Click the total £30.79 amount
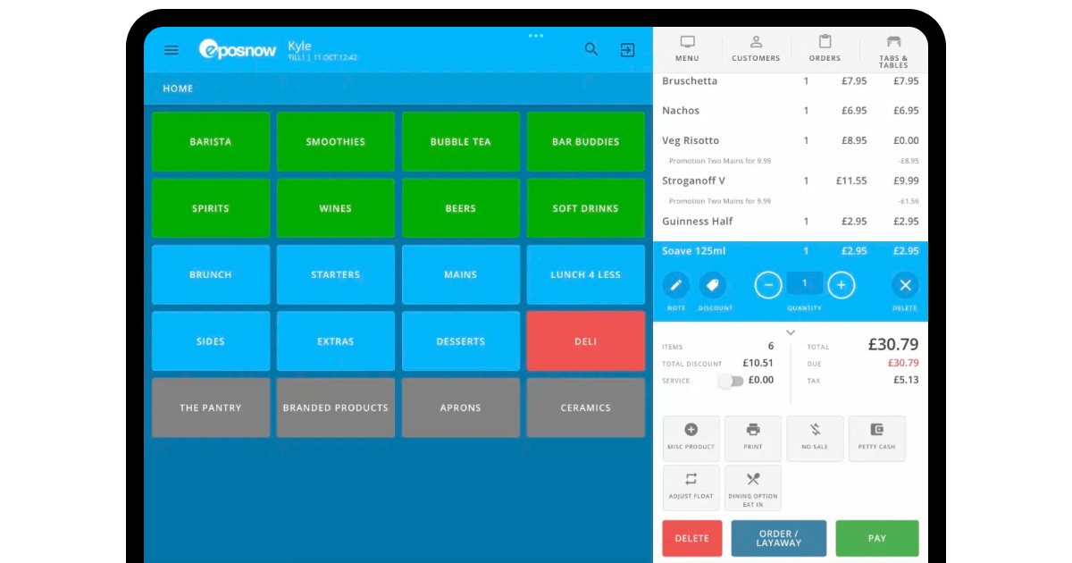The image size is (1072, 563). [x=893, y=345]
